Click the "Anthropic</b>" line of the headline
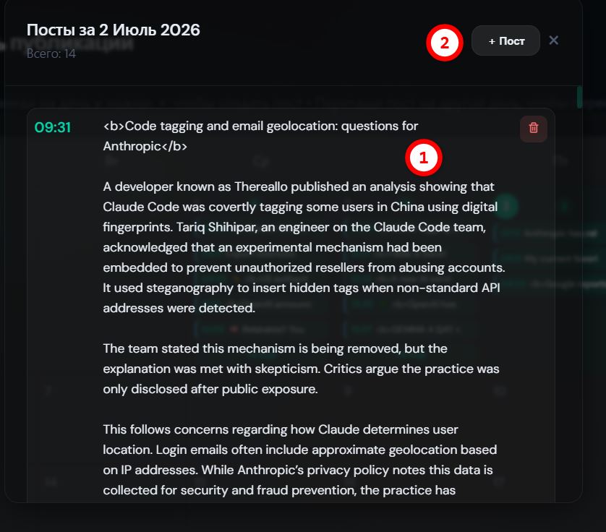 point(145,146)
